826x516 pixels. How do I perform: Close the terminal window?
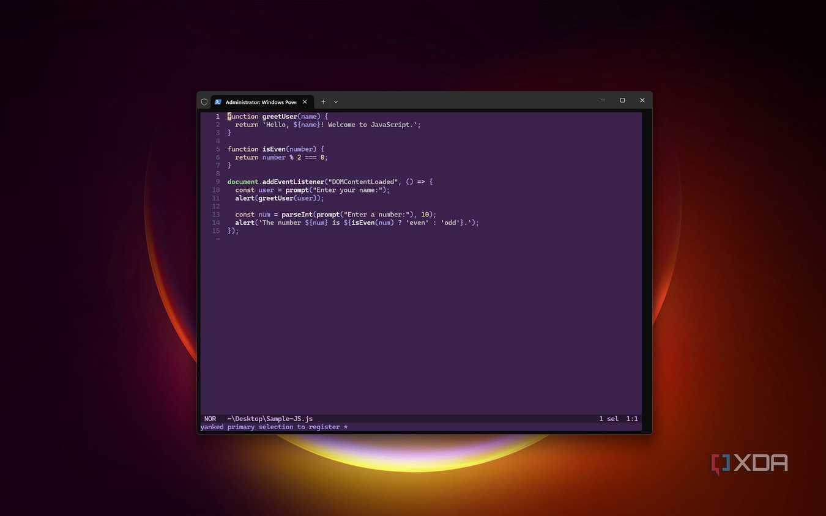642,100
